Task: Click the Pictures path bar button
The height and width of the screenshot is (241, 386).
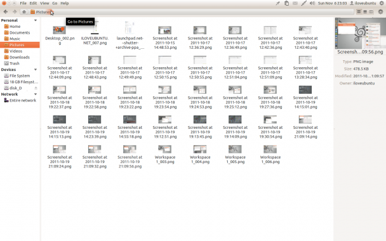Action: 41,12
